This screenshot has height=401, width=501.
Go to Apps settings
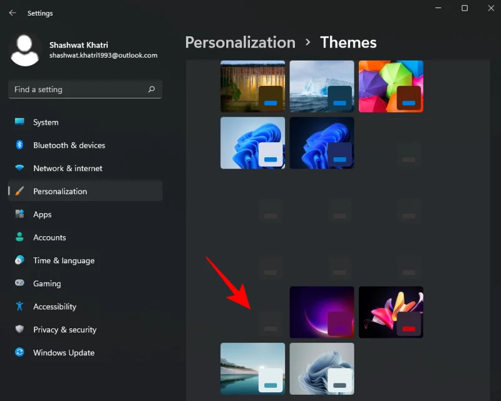point(41,214)
